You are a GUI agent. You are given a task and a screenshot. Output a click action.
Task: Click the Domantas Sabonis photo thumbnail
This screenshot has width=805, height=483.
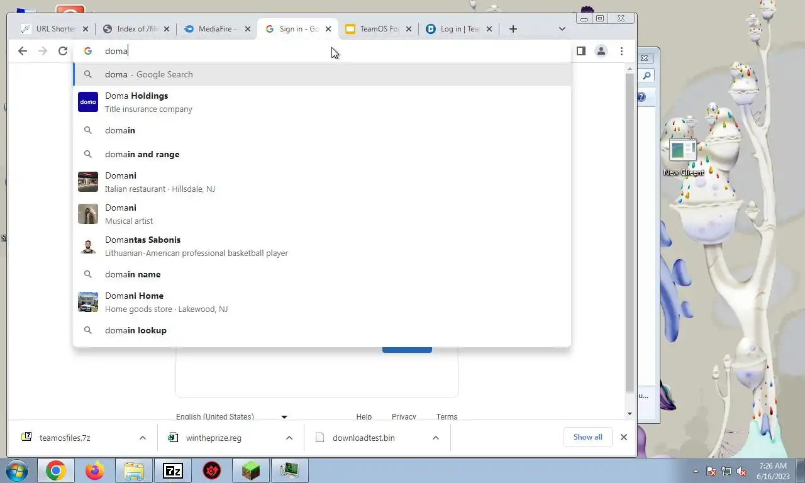[x=88, y=246]
